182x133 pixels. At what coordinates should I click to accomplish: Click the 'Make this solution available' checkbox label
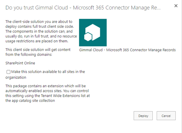pos(48,72)
